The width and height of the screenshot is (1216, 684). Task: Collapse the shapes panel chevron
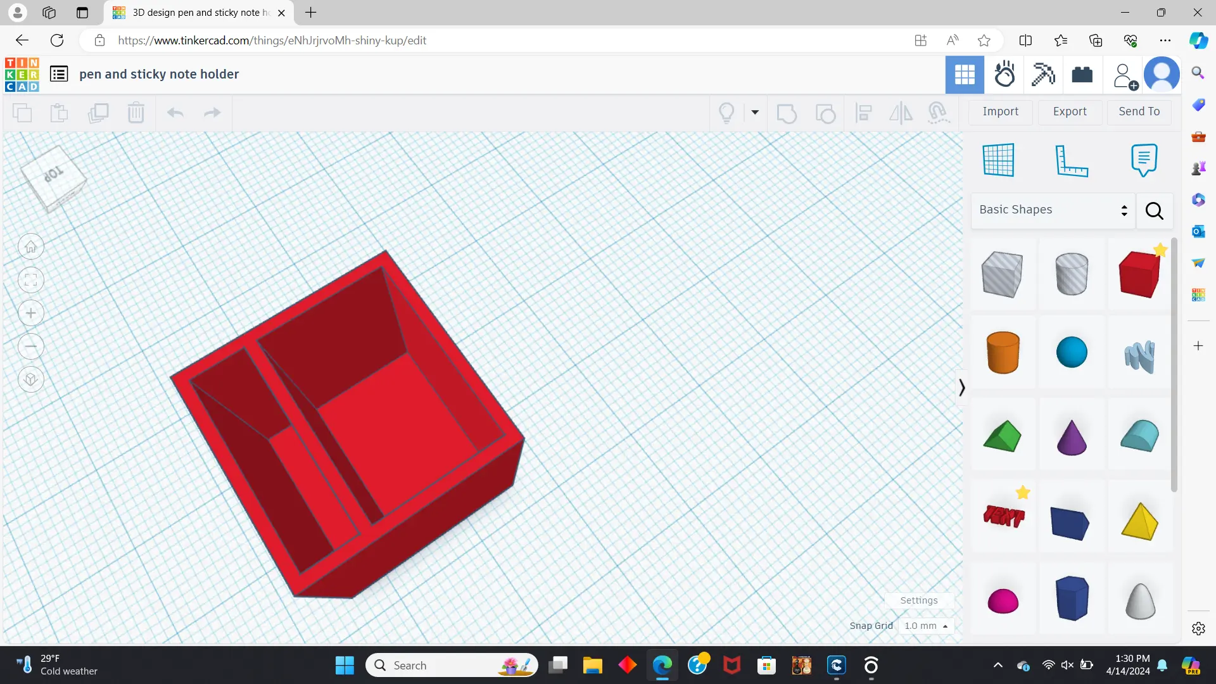click(961, 387)
